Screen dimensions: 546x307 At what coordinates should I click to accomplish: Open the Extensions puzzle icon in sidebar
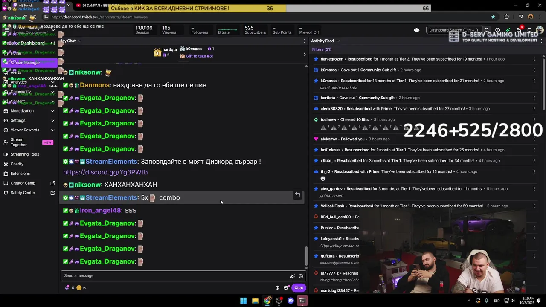pyautogui.click(x=6, y=174)
